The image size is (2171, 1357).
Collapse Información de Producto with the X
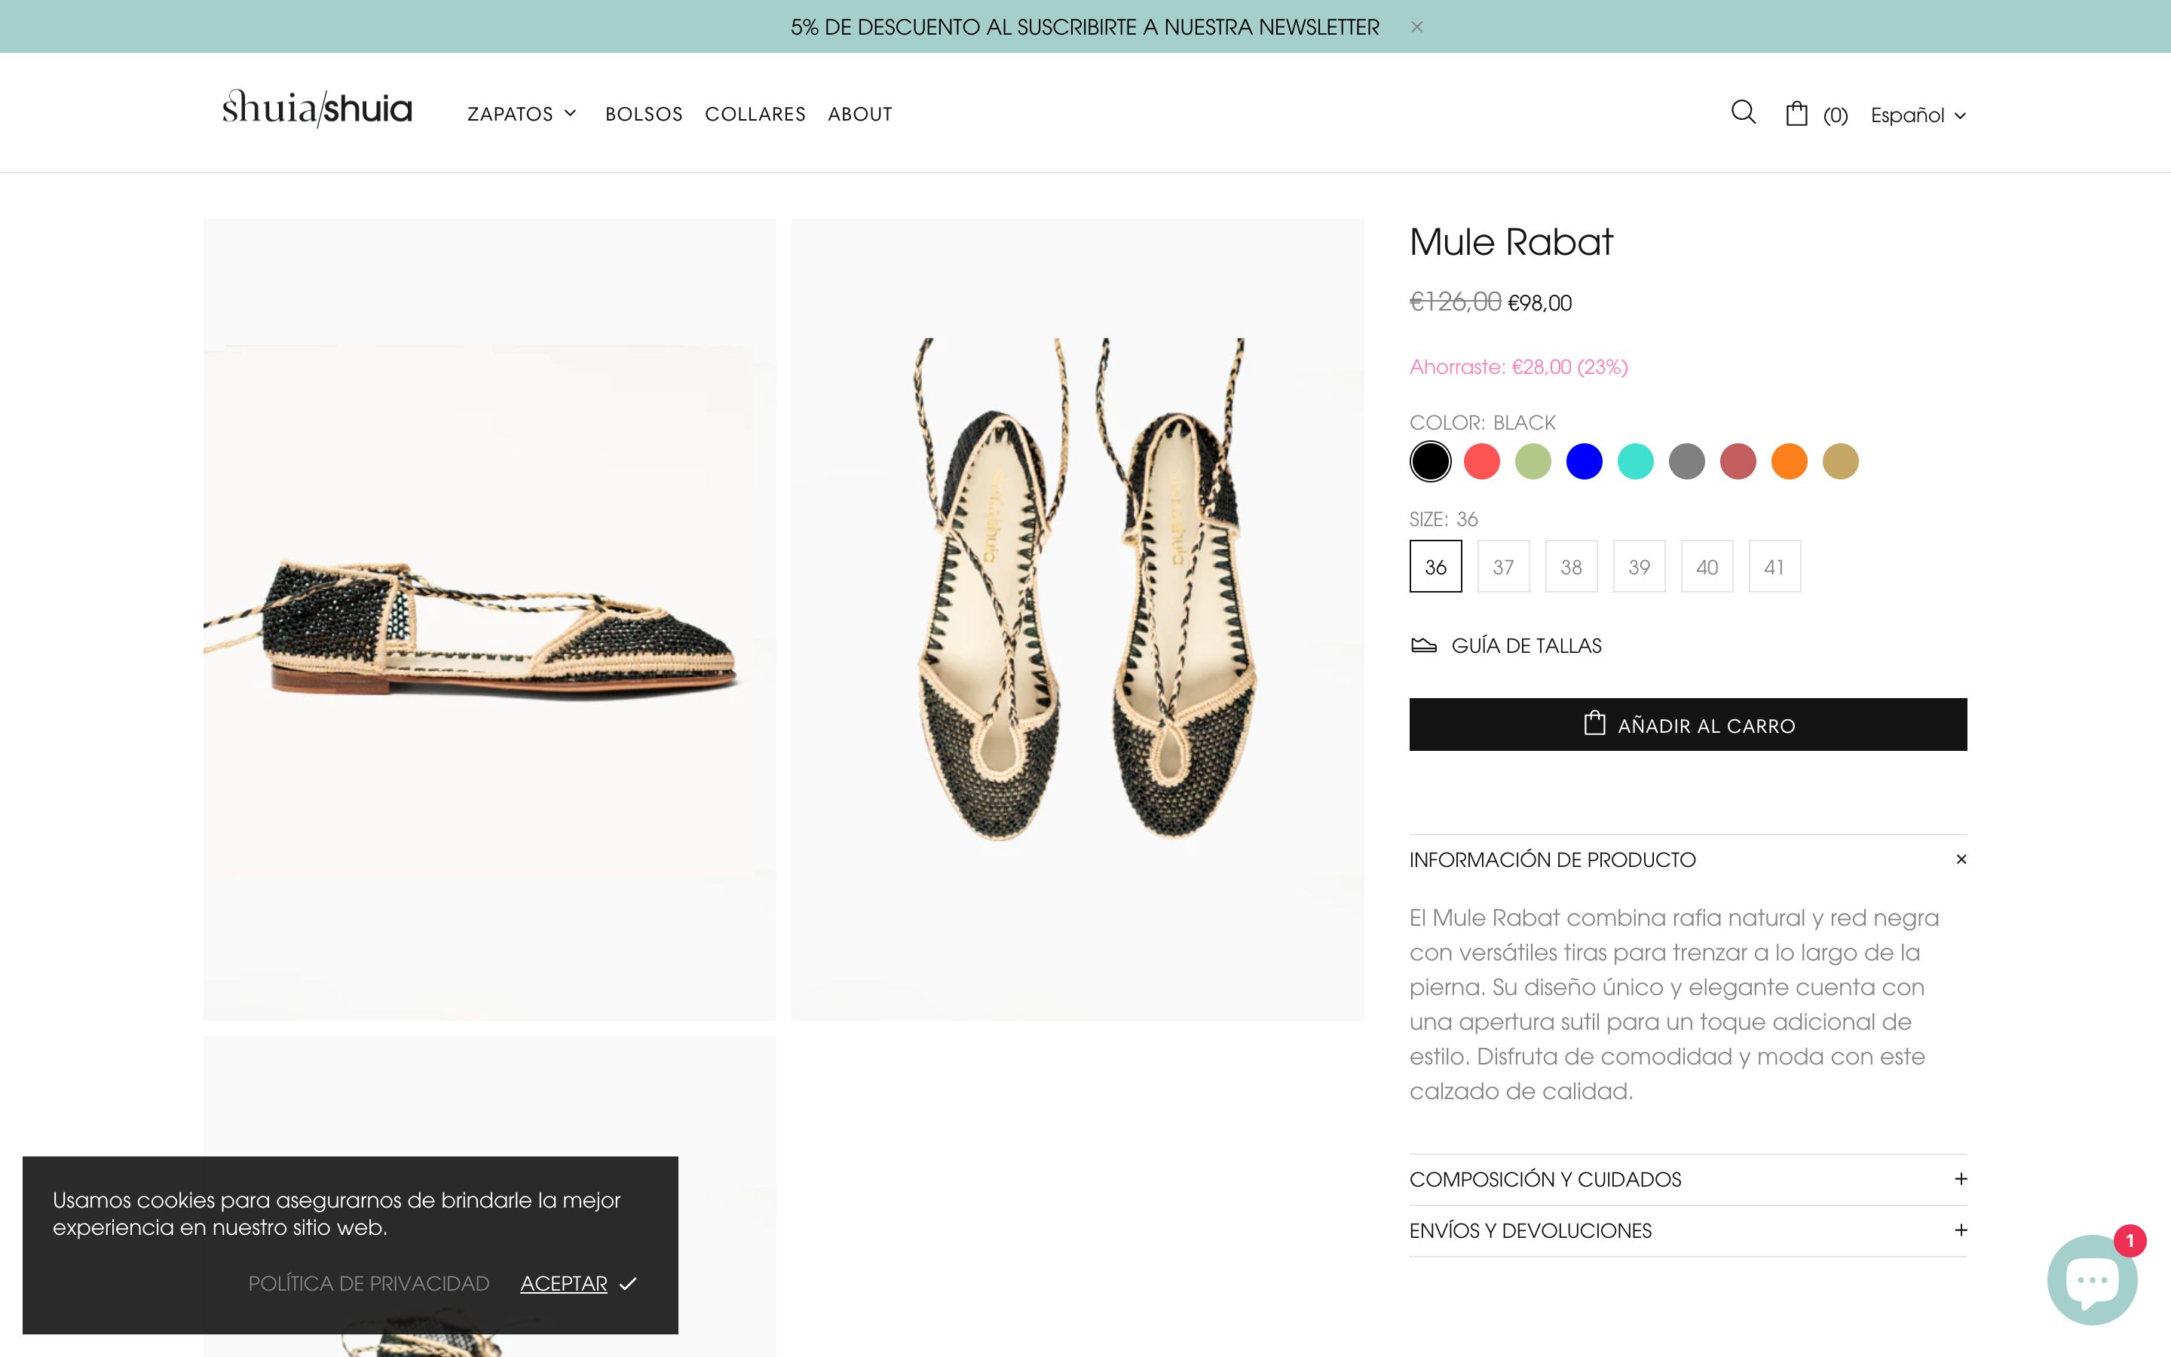click(x=1961, y=859)
